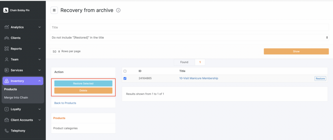
Task: Click into the Title search field
Action: [x=189, y=28]
